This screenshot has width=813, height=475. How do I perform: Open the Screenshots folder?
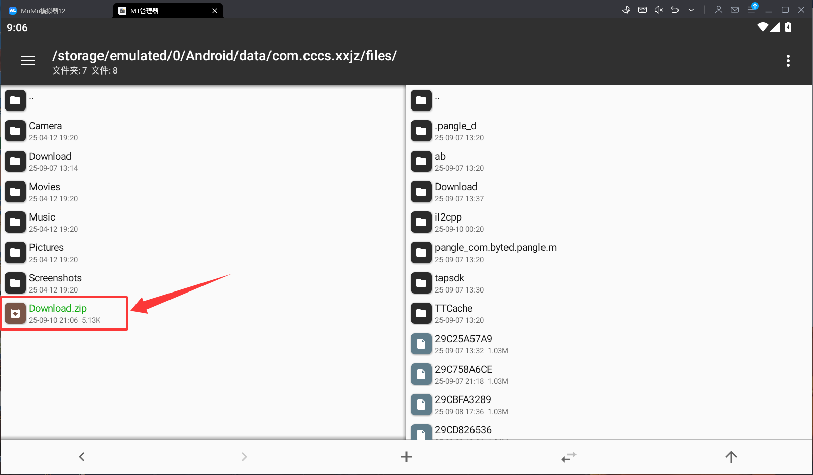click(x=203, y=283)
